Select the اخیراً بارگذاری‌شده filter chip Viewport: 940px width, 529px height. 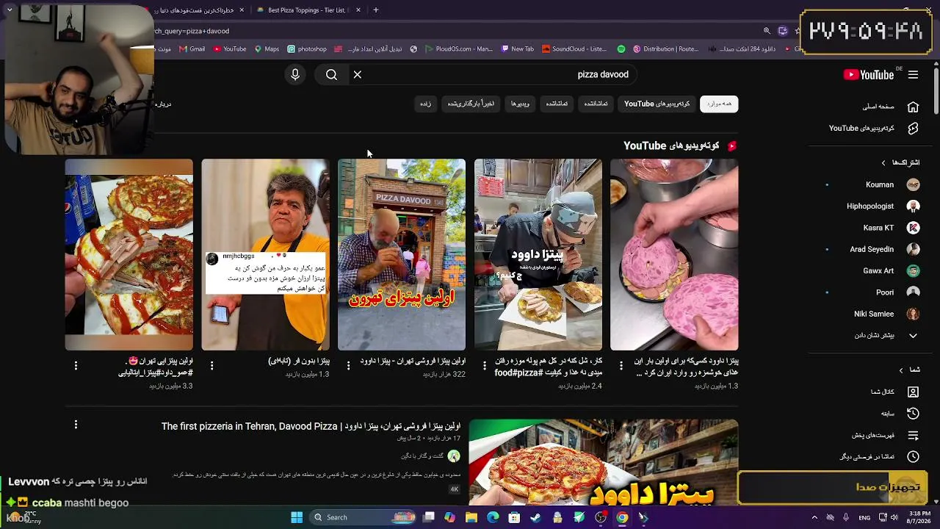(x=471, y=104)
